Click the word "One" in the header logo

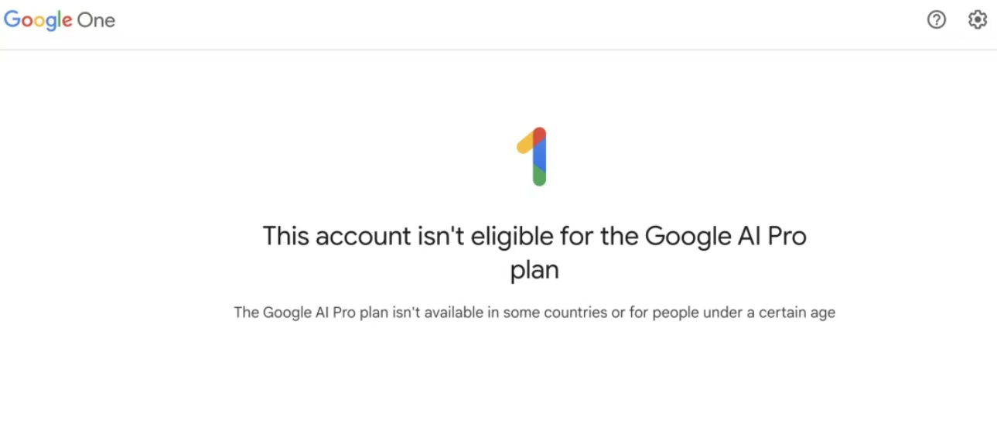click(x=97, y=21)
